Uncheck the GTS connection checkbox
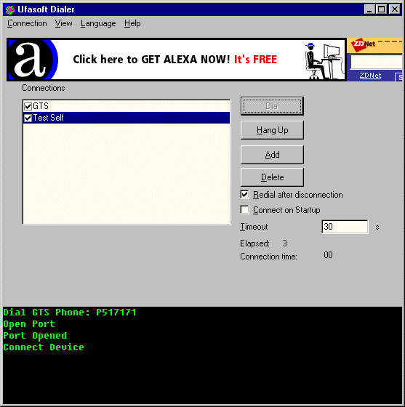The height and width of the screenshot is (407, 405). [x=28, y=106]
